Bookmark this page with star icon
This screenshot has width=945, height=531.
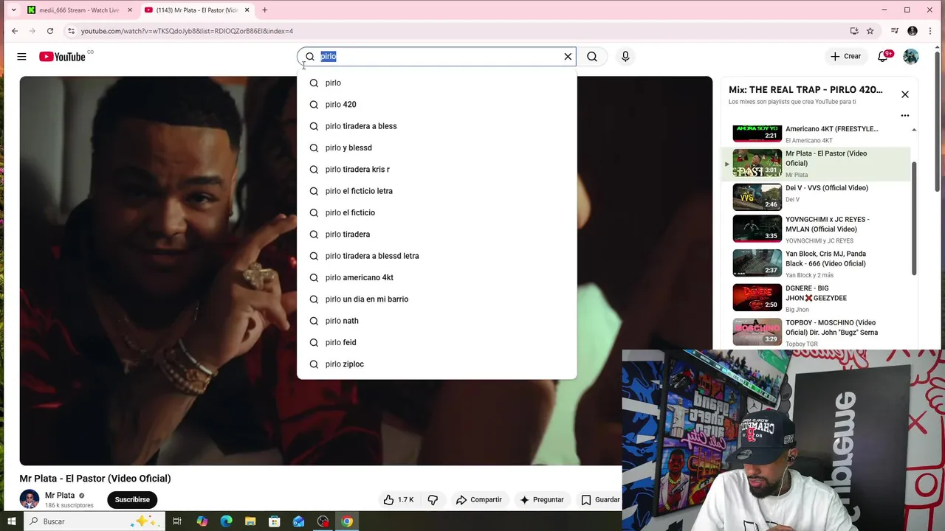(x=870, y=31)
